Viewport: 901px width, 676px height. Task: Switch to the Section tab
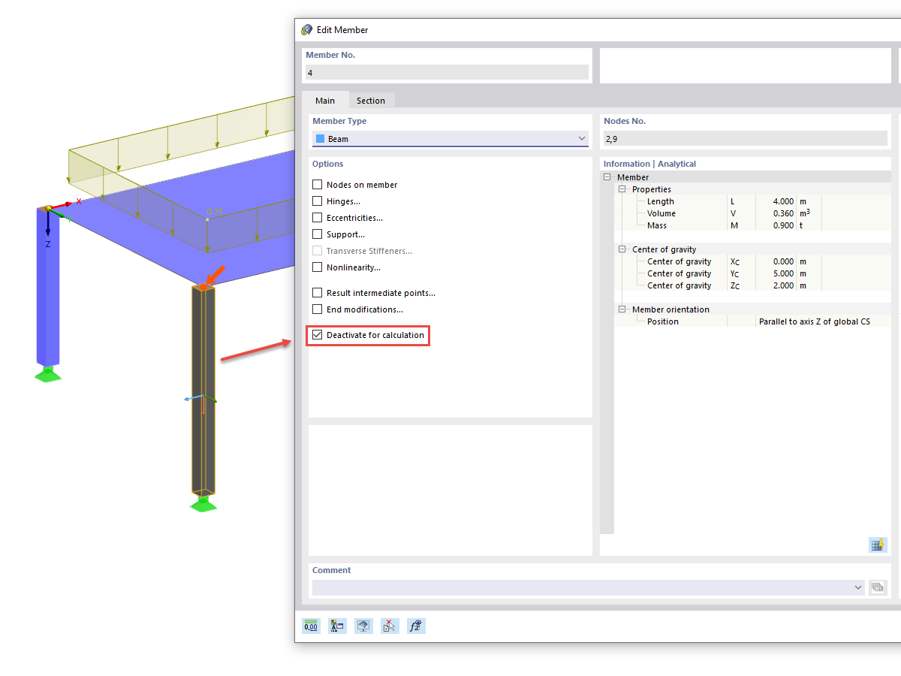click(371, 101)
